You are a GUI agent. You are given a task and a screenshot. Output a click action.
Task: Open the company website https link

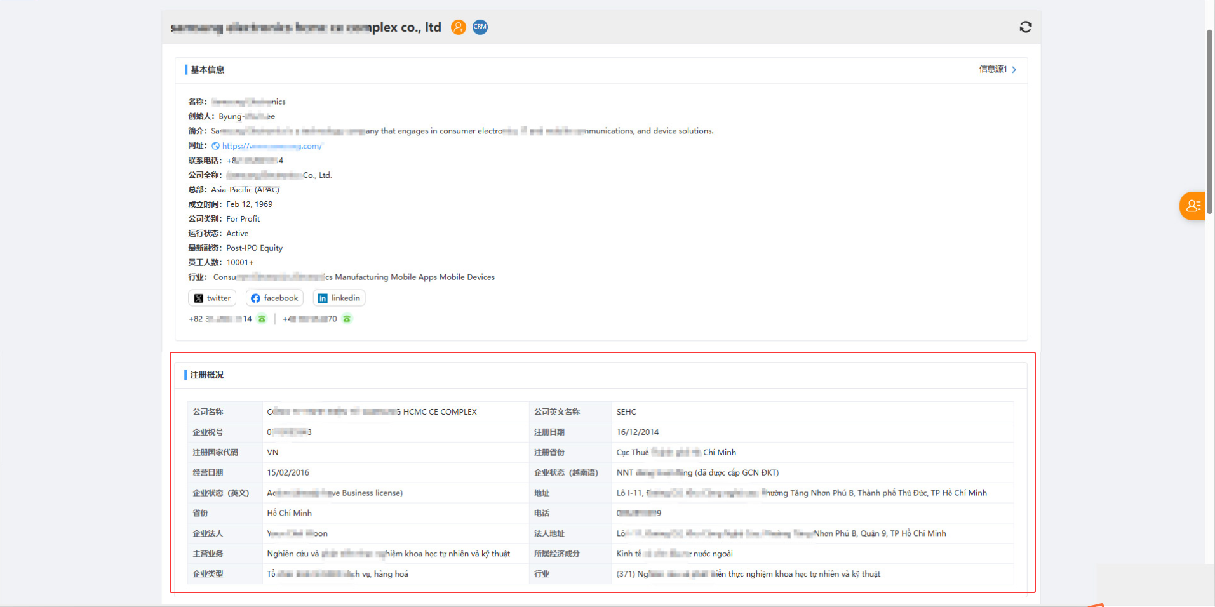click(272, 146)
